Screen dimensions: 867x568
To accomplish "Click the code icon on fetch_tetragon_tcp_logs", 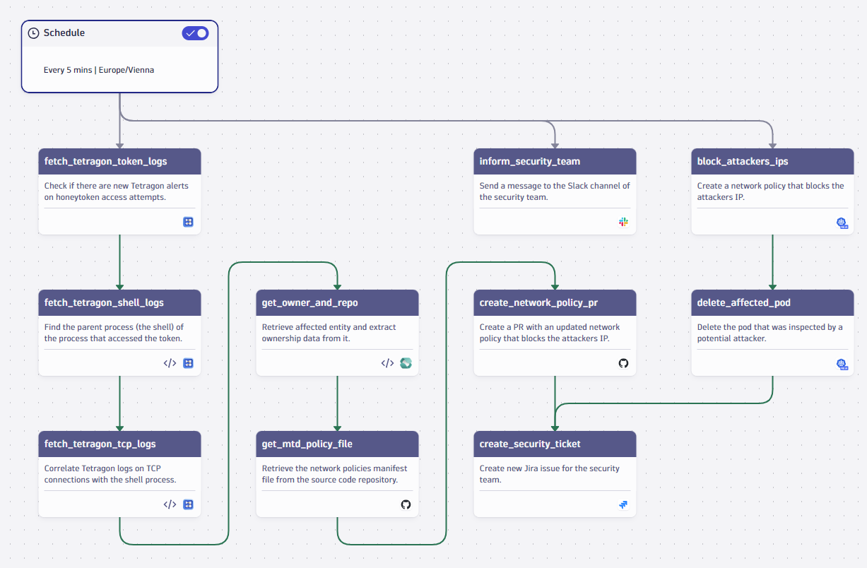I will pos(170,504).
